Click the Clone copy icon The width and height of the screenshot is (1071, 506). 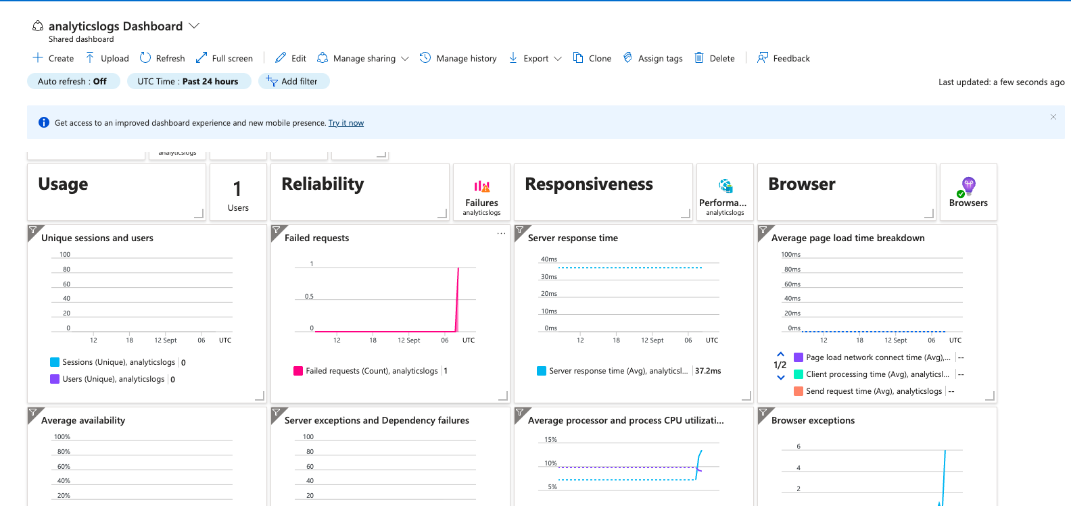coord(578,58)
